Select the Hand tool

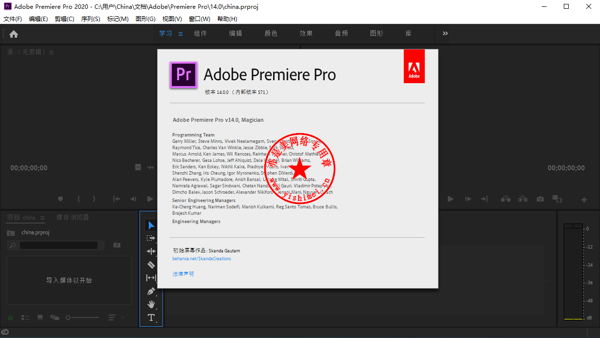tap(151, 304)
